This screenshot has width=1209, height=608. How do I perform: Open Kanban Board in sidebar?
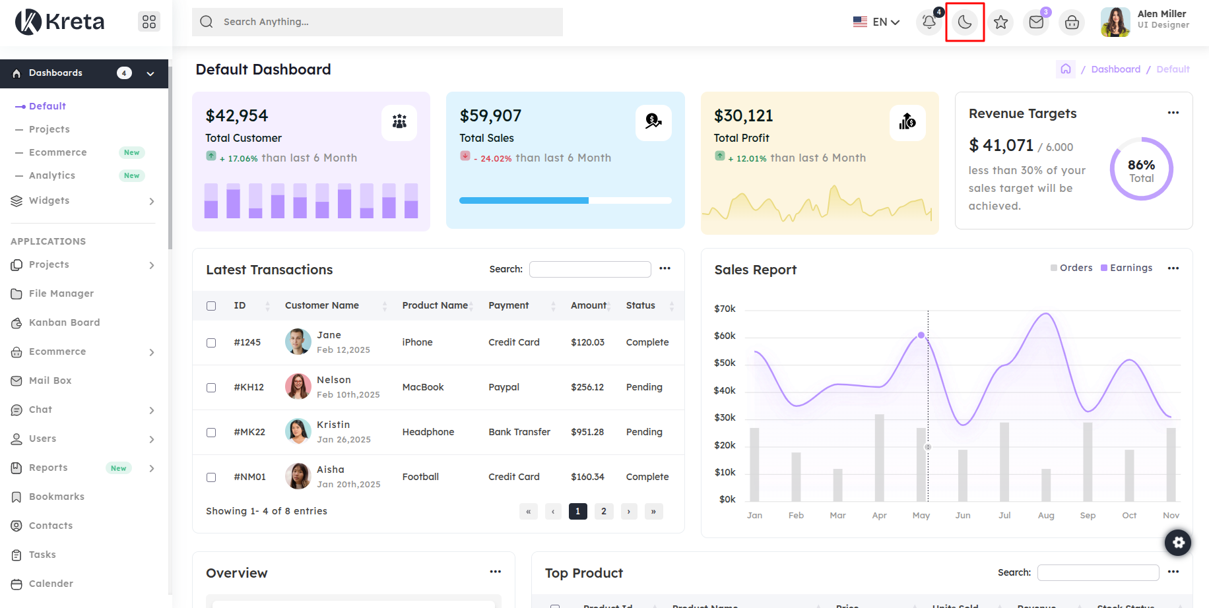click(x=64, y=322)
